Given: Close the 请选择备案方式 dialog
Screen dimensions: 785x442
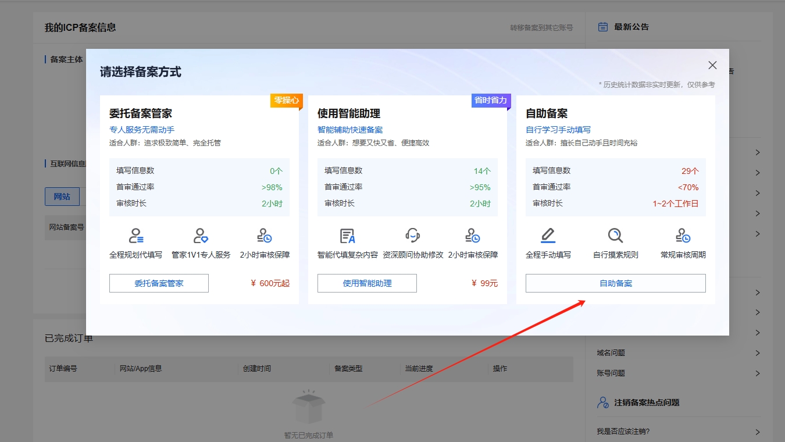Looking at the screenshot, I should [712, 65].
